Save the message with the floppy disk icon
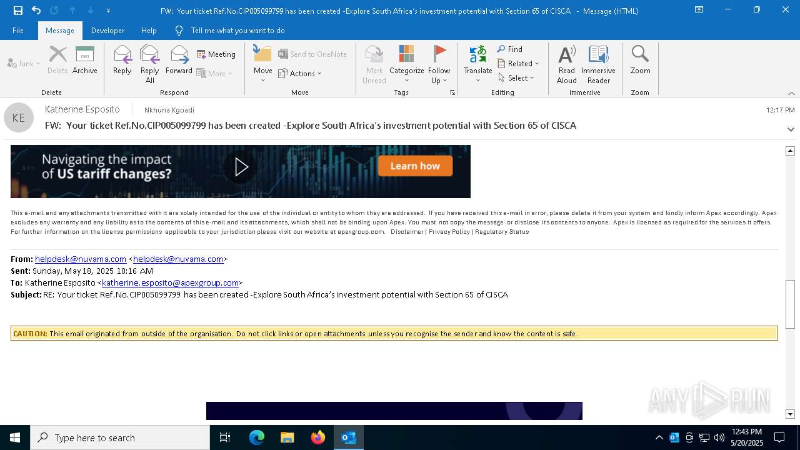Viewport: 800px width, 450px height. point(18,11)
